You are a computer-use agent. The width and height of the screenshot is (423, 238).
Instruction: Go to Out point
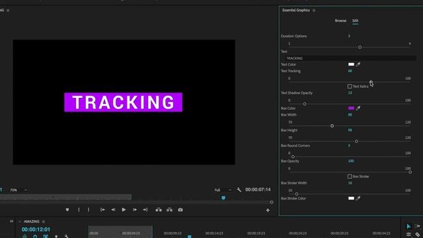(x=145, y=210)
